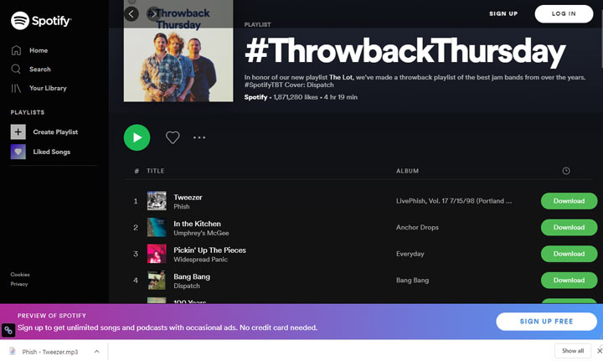The height and width of the screenshot is (361, 603).
Task: Like the playlist with heart icon
Action: [x=173, y=137]
